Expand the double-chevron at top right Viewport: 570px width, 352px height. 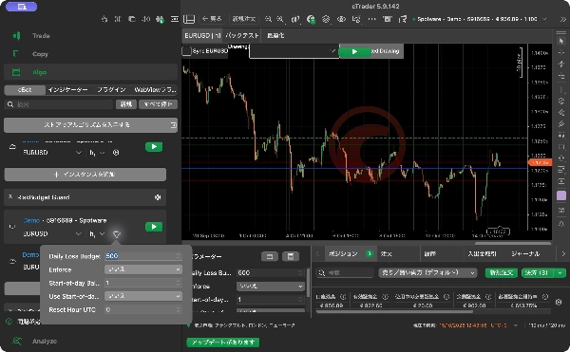563,19
